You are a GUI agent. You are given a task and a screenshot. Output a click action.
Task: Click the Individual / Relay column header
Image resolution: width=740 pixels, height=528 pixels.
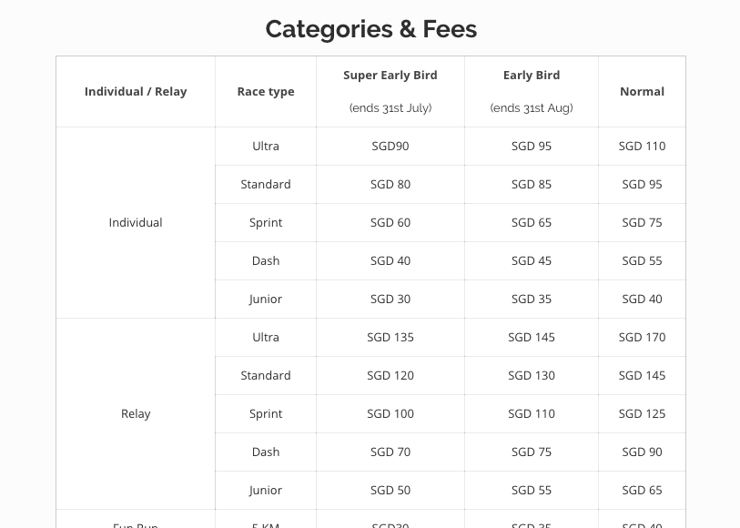[x=136, y=91]
